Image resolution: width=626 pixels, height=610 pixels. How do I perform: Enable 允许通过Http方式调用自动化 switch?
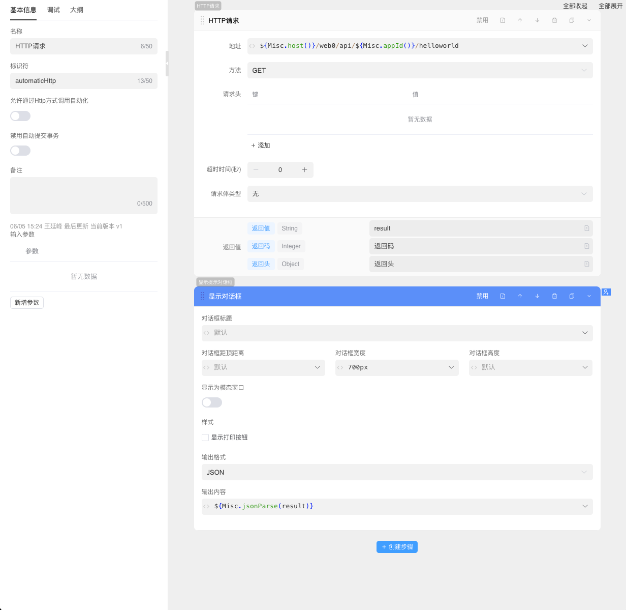point(20,116)
